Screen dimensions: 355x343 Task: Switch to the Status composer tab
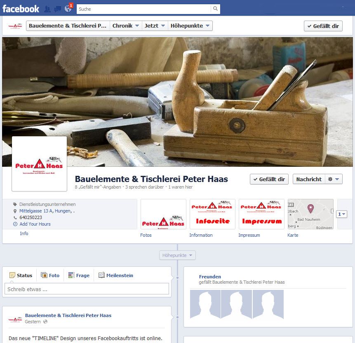pyautogui.click(x=21, y=275)
